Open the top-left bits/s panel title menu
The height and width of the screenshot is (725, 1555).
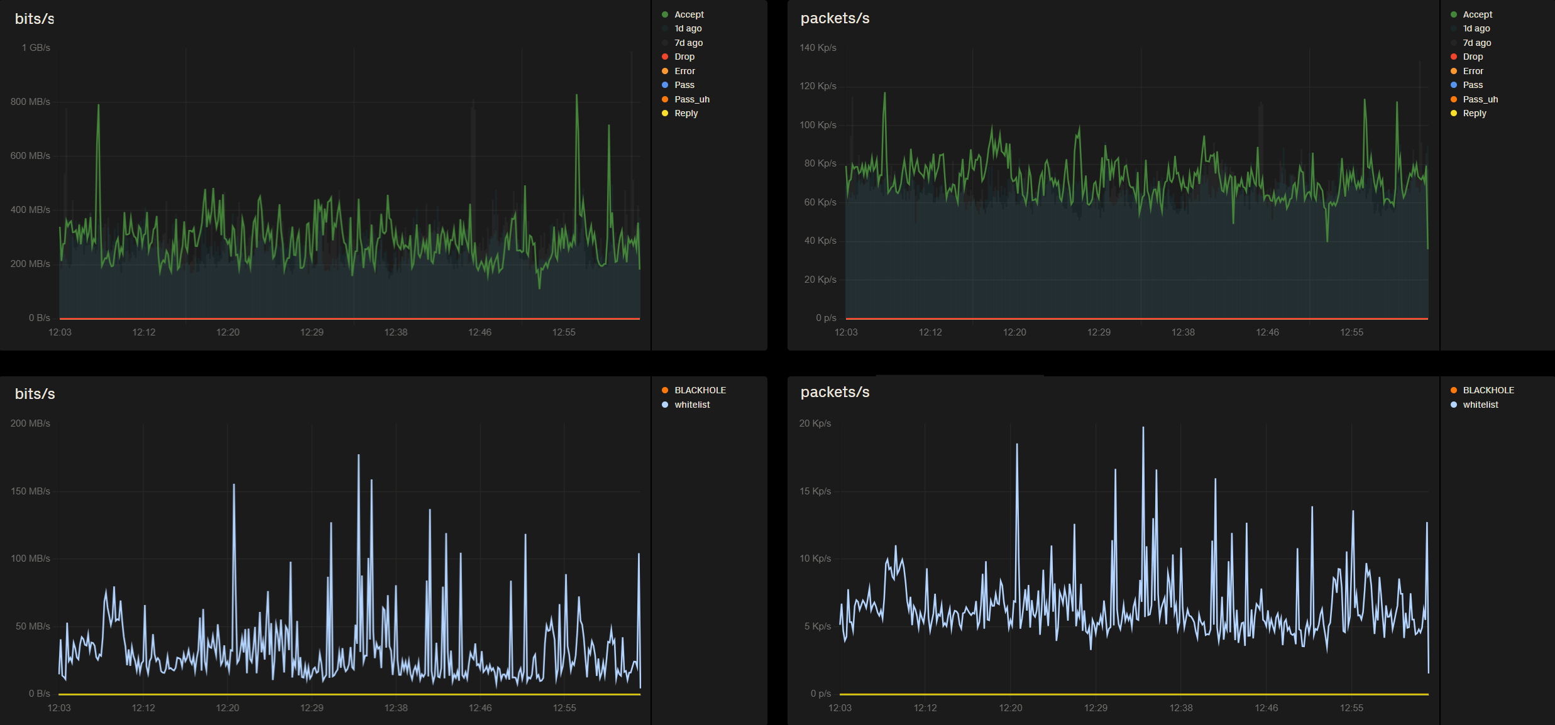pyautogui.click(x=35, y=19)
